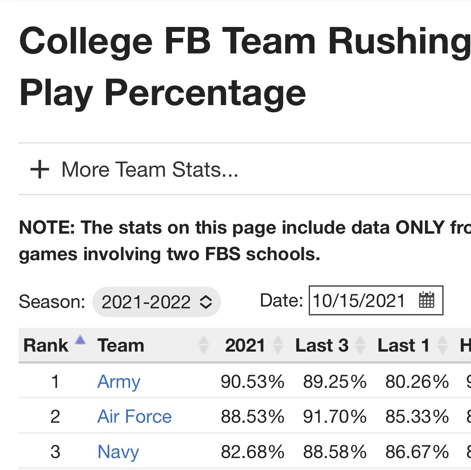Expand the More Team Stats section

pos(134,170)
